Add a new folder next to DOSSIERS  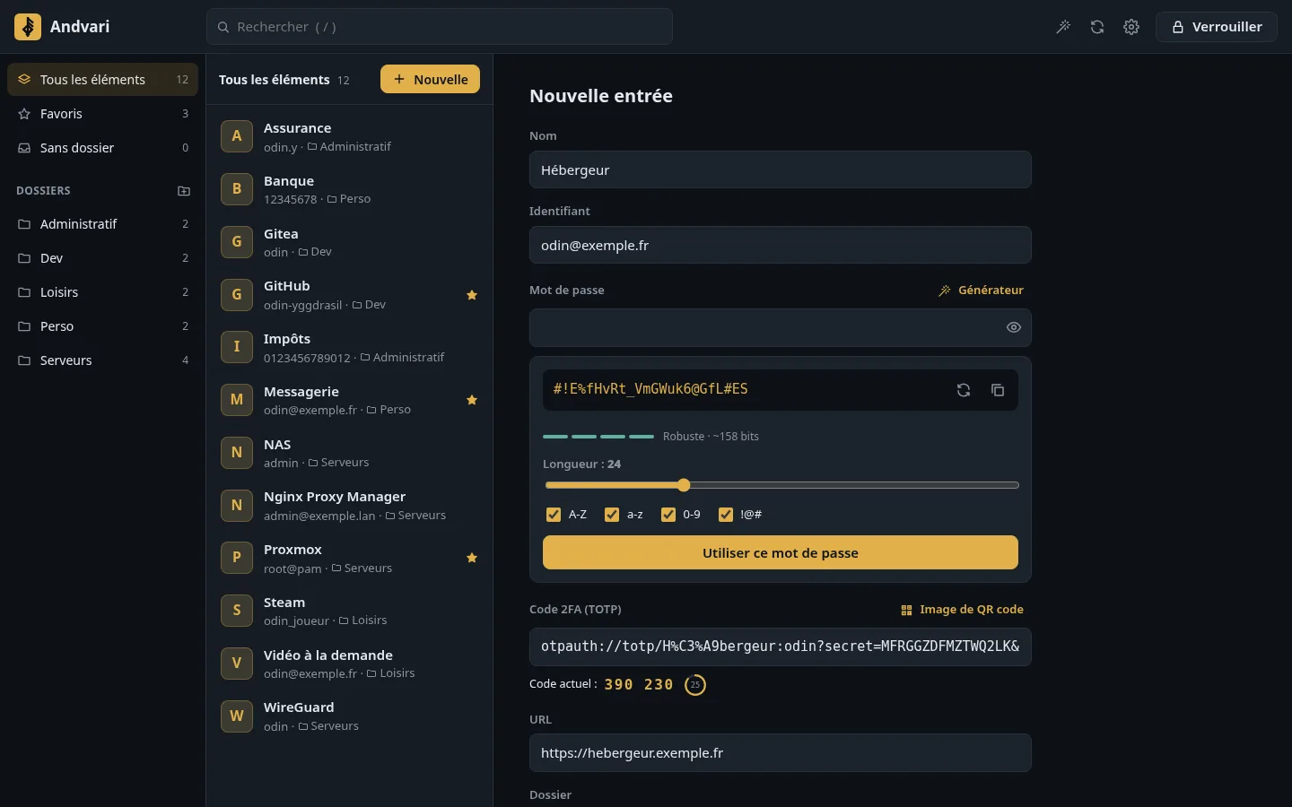[x=184, y=191]
